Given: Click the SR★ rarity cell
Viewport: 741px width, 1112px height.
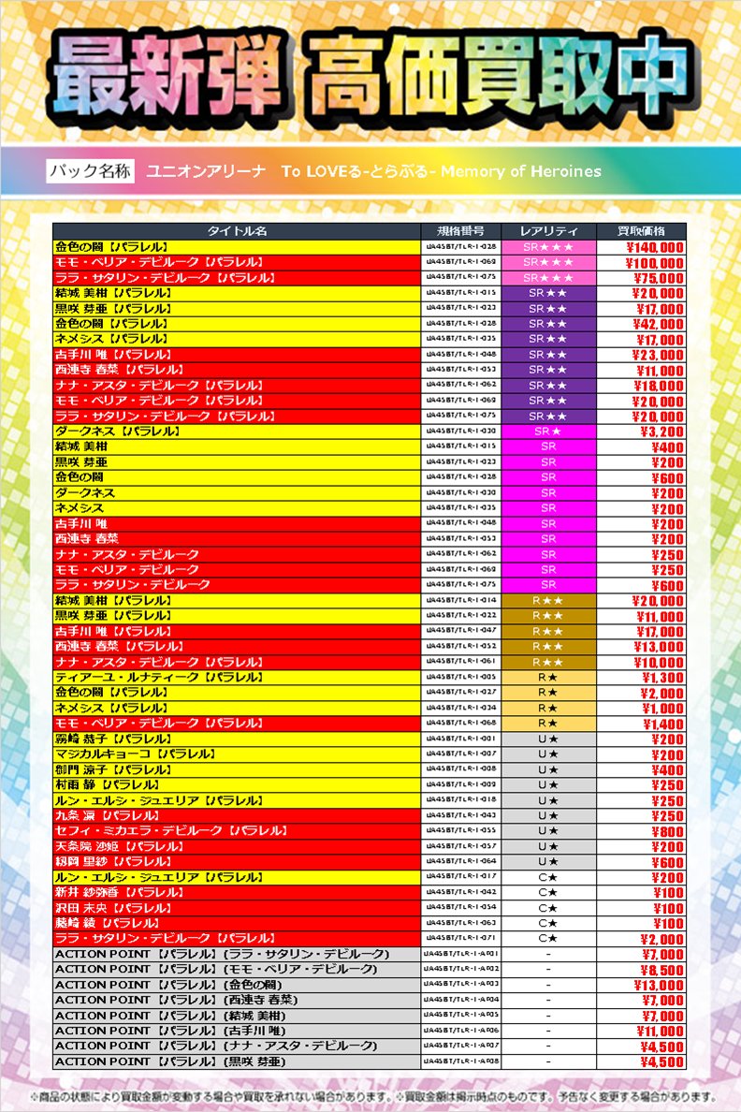Looking at the screenshot, I should coord(548,432).
